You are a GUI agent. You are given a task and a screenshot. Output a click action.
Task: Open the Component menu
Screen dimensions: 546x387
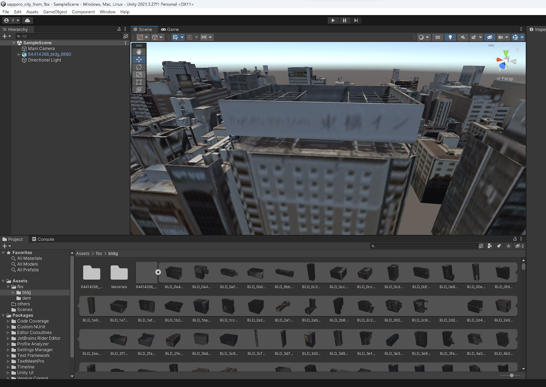[x=83, y=12]
